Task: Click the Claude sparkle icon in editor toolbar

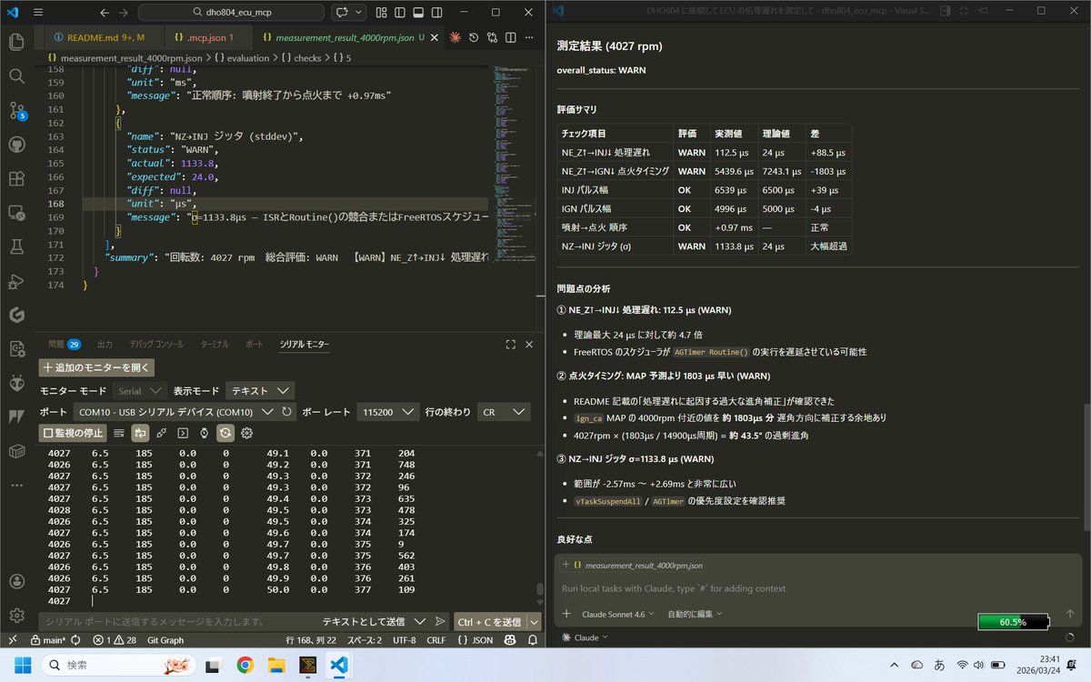Action: point(454,37)
